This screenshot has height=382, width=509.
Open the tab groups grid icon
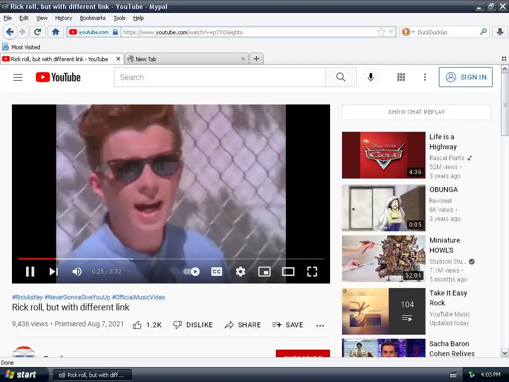504,59
